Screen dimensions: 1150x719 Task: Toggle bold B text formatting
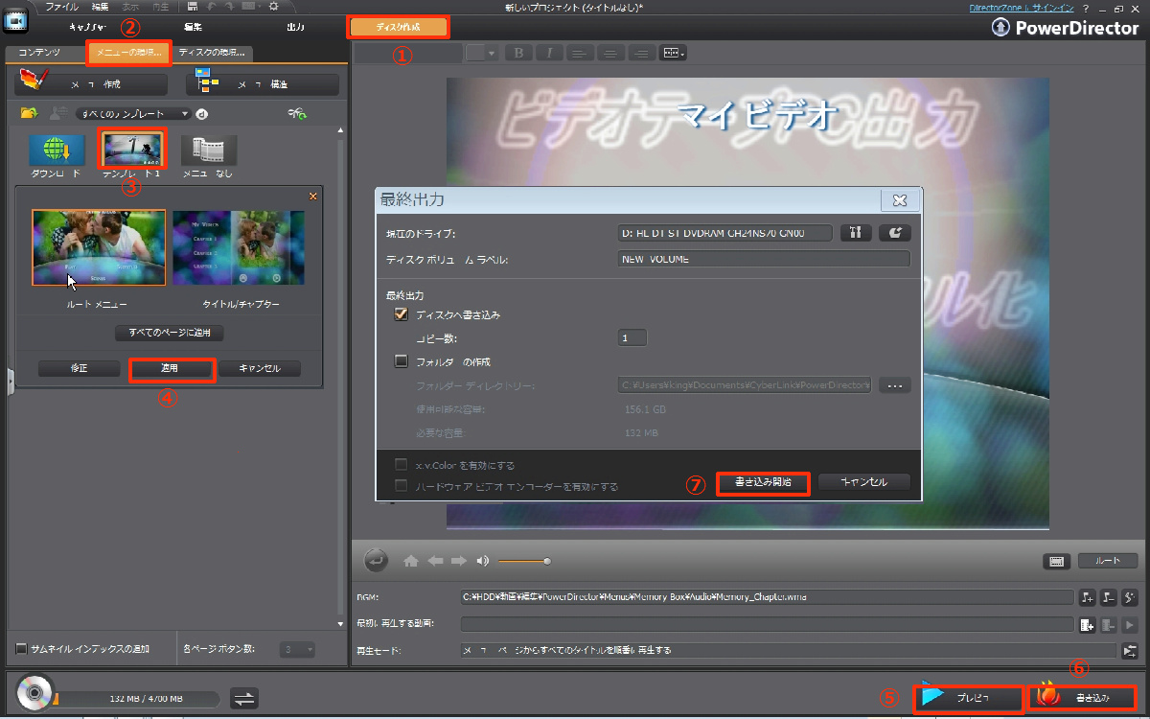pos(518,53)
